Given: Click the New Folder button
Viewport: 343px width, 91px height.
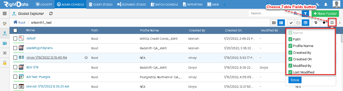Looking at the screenshot, I should pos(325,14).
